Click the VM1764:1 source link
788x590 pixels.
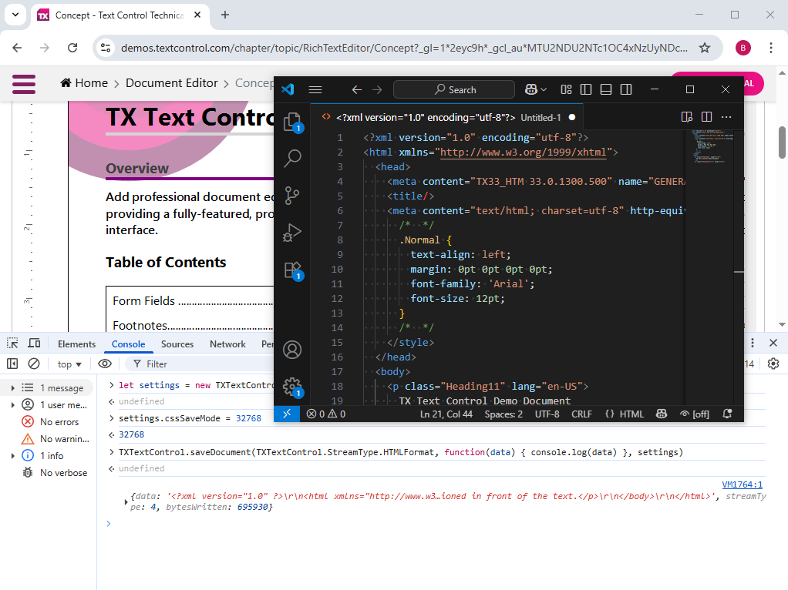tap(742, 484)
